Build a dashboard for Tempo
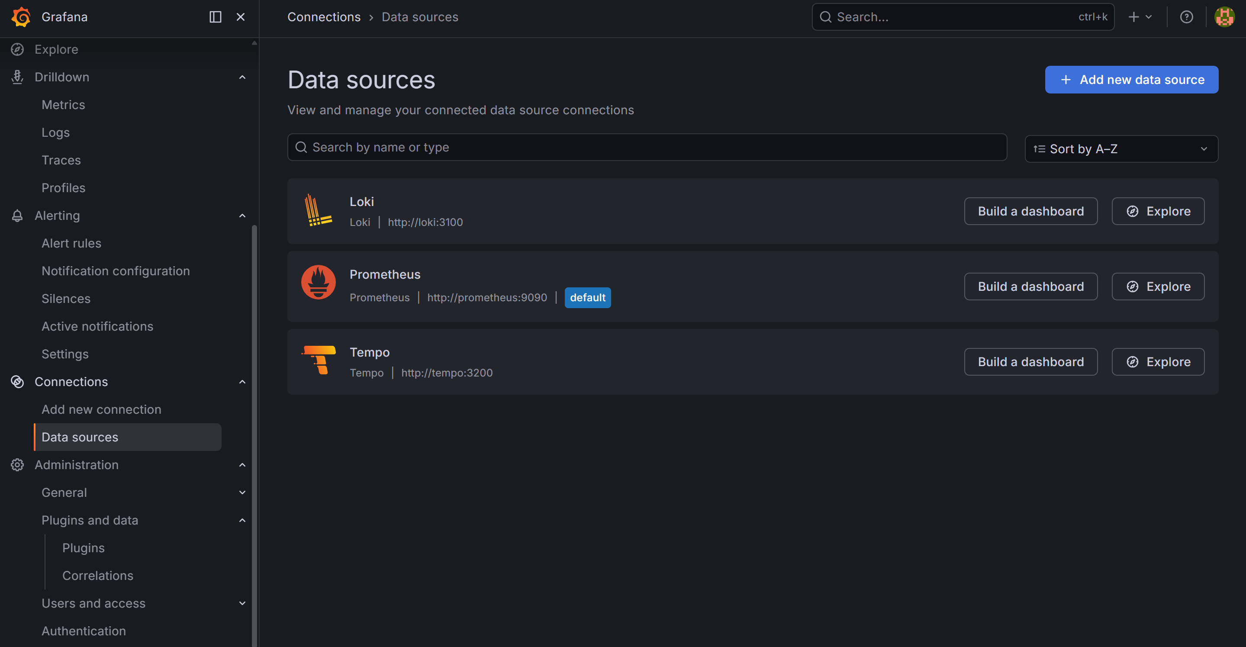 coord(1030,362)
